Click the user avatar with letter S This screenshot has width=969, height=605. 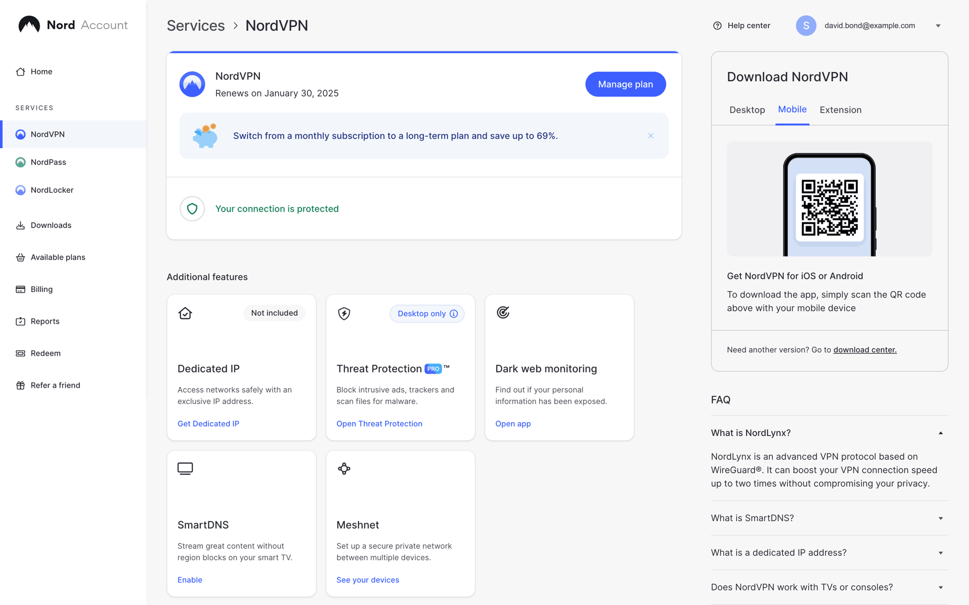point(806,26)
